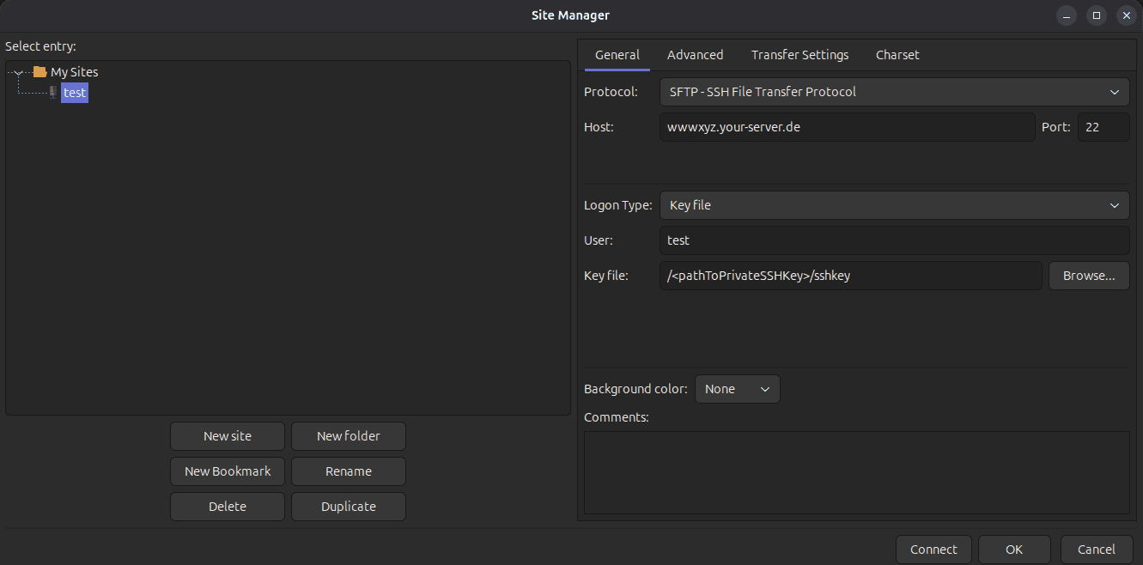Click inside the Comments text area

click(856, 472)
